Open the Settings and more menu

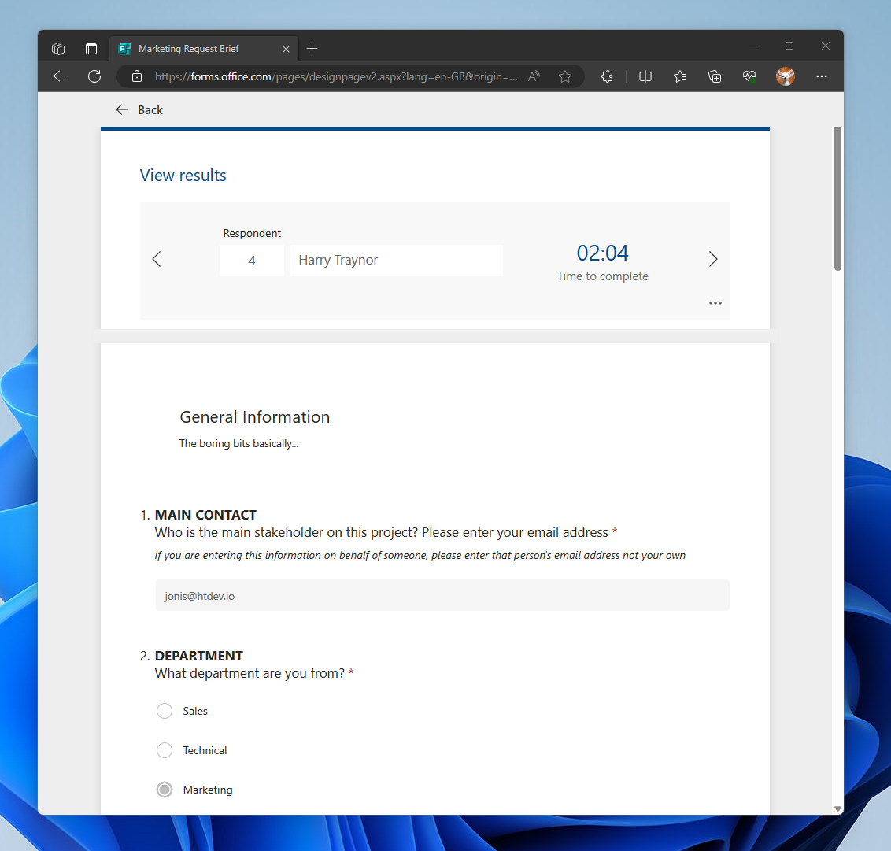[821, 76]
